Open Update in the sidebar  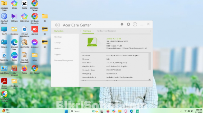point(57,49)
